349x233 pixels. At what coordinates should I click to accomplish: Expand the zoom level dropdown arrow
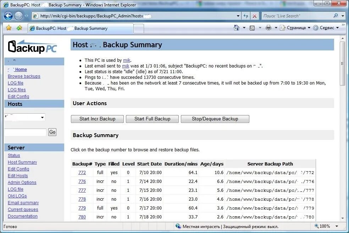tap(337, 226)
